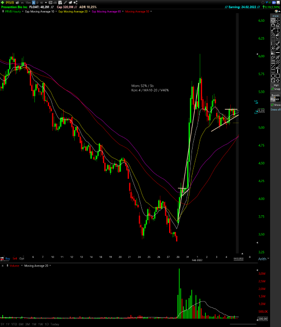This screenshot has height=327, width=281.
Task: Open Moving Average 50 dropdown
Action: pos(151,11)
